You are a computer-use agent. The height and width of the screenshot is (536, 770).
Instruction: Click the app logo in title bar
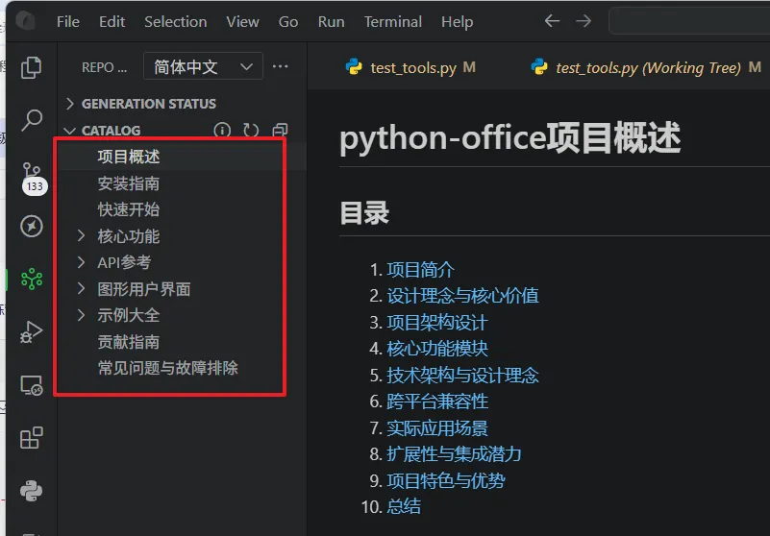(26, 21)
